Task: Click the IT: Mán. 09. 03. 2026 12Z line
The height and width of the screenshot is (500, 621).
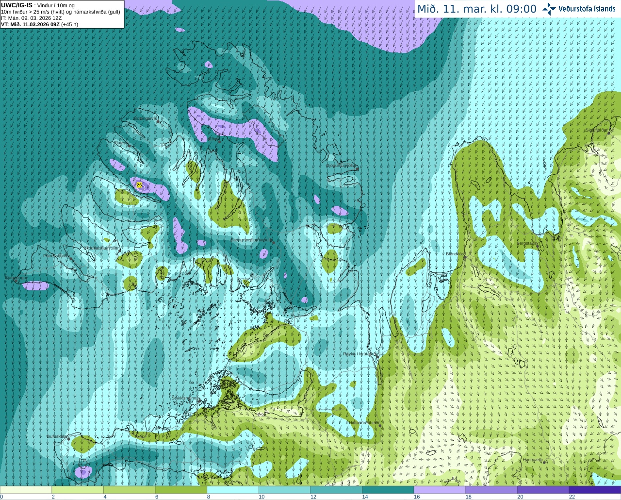Action: (32, 18)
